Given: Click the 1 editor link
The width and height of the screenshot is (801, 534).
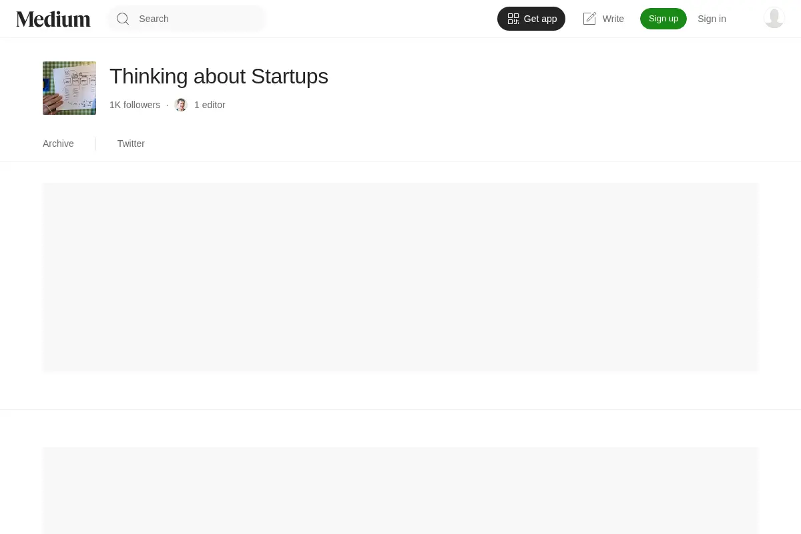Looking at the screenshot, I should [210, 105].
